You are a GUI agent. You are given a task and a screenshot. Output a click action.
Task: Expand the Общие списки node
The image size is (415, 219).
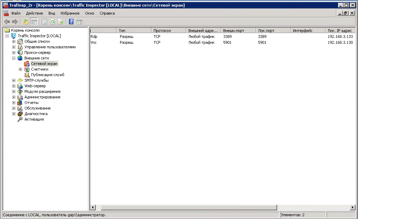(14, 41)
